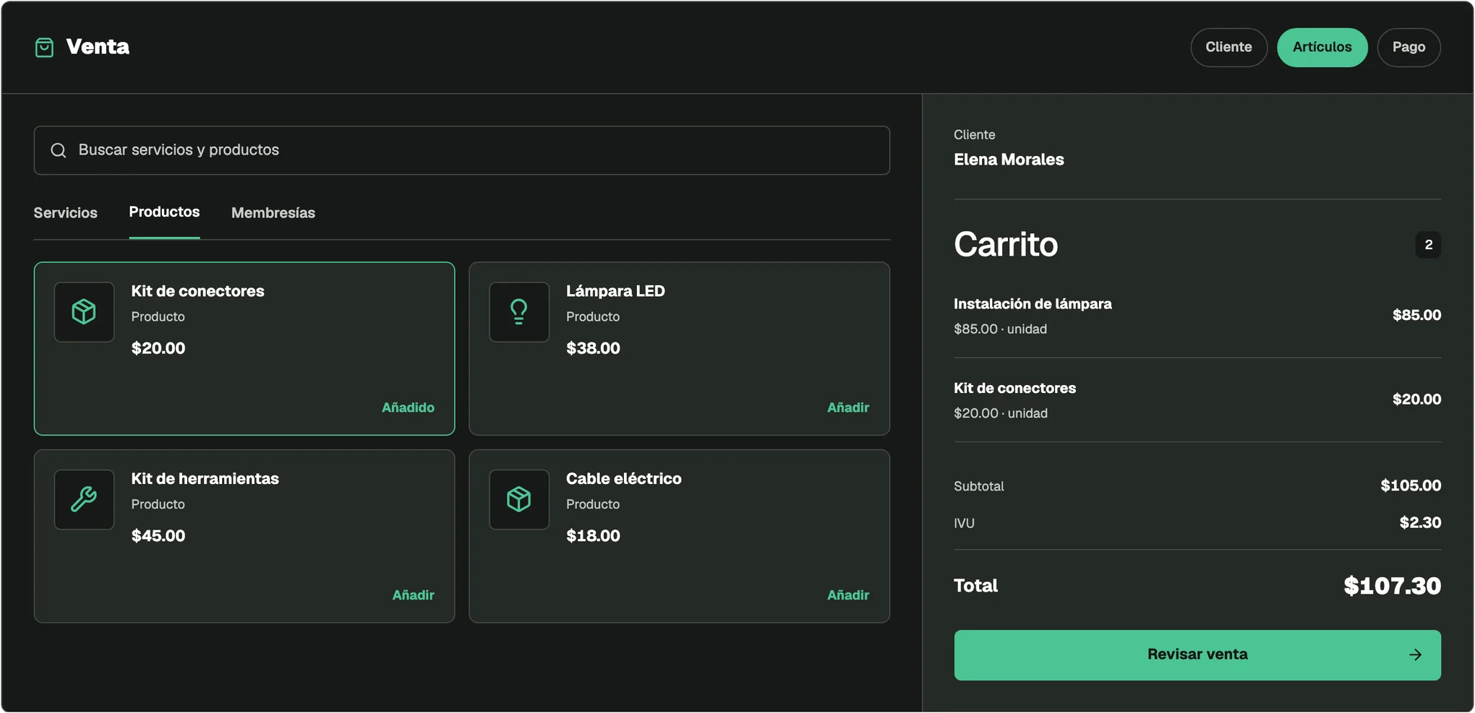Click the IVU amount $2.30
The image size is (1475, 713).
[x=1420, y=523]
